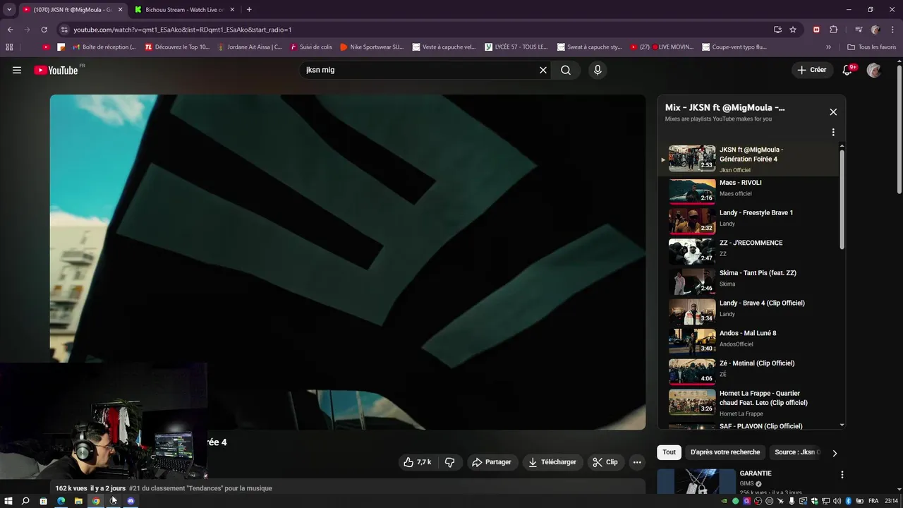Close the Mix playlist panel
Viewport: 903px width, 508px height.
pos(833,111)
